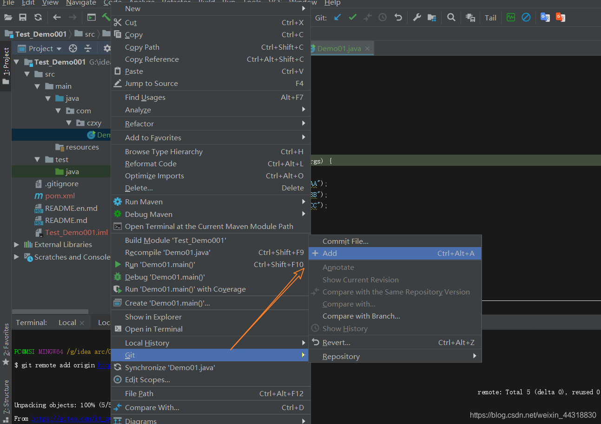
Task: Open settings wrench icon in toolbar
Action: (417, 18)
